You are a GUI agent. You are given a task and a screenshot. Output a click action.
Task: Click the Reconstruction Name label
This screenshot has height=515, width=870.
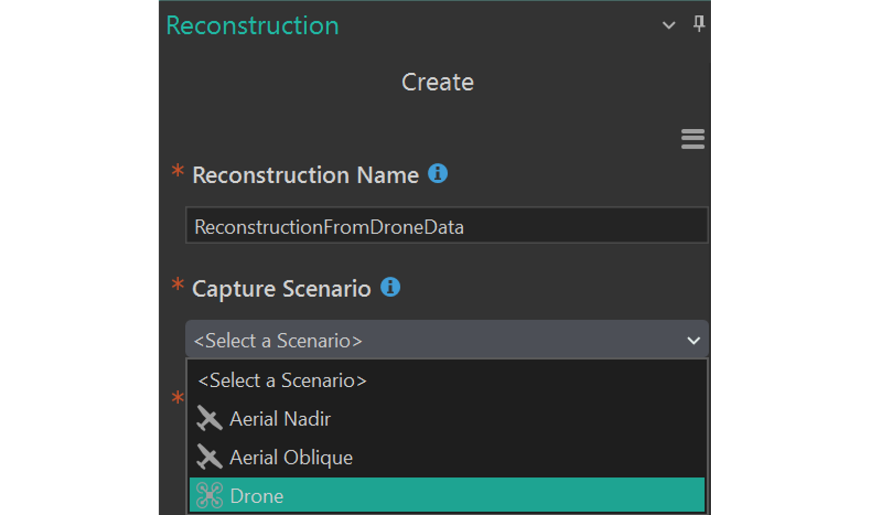(305, 175)
